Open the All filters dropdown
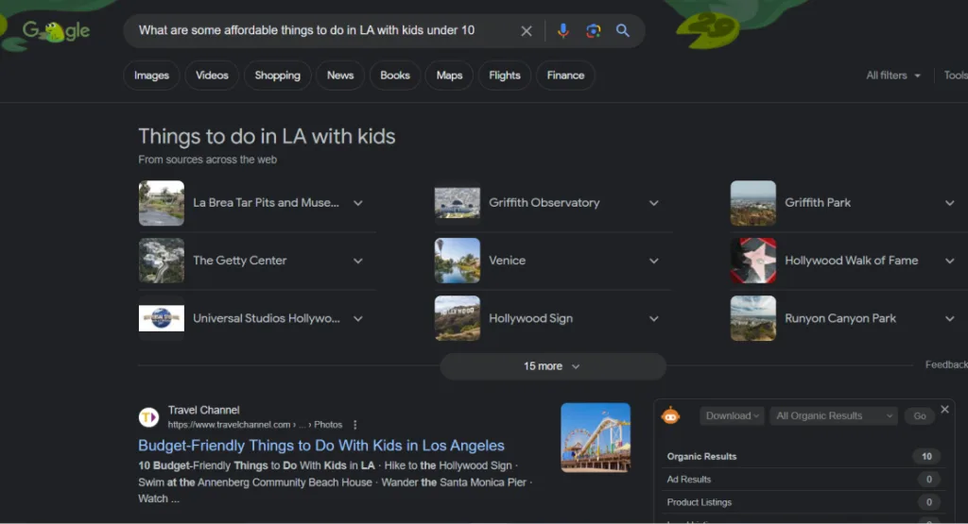Viewport: 968px width, 524px height. pos(892,76)
